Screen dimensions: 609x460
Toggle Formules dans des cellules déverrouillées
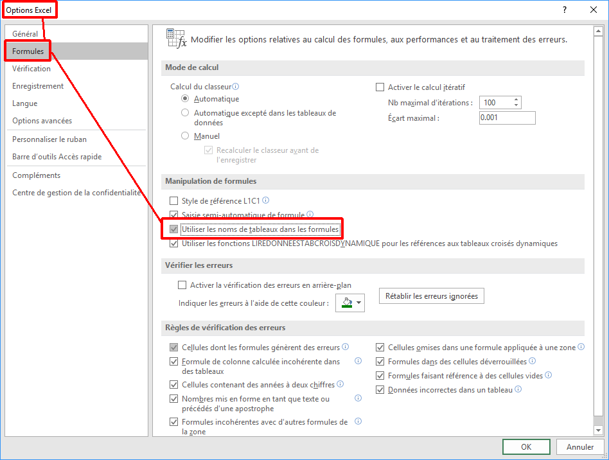380,362
